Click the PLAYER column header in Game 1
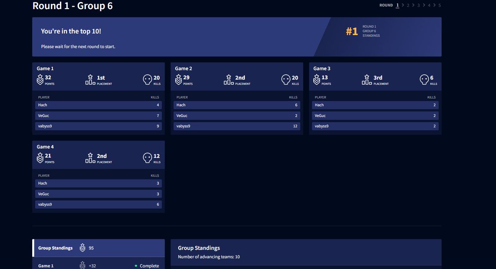The image size is (496, 269). pyautogui.click(x=44, y=97)
